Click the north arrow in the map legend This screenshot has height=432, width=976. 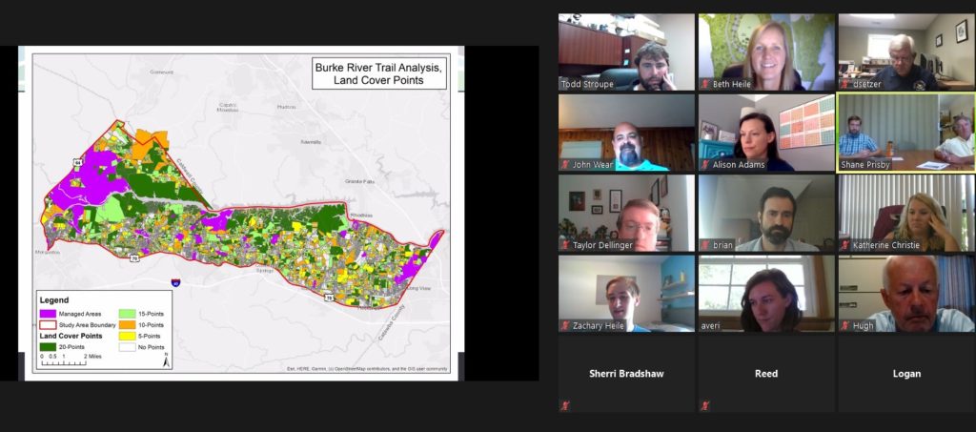coord(166,360)
